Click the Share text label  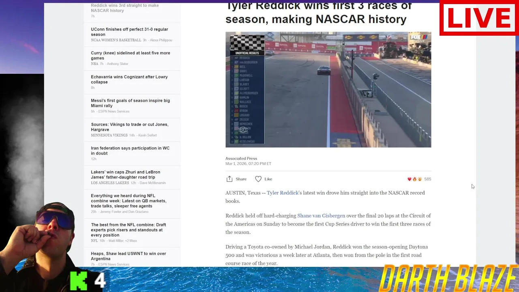(241, 179)
